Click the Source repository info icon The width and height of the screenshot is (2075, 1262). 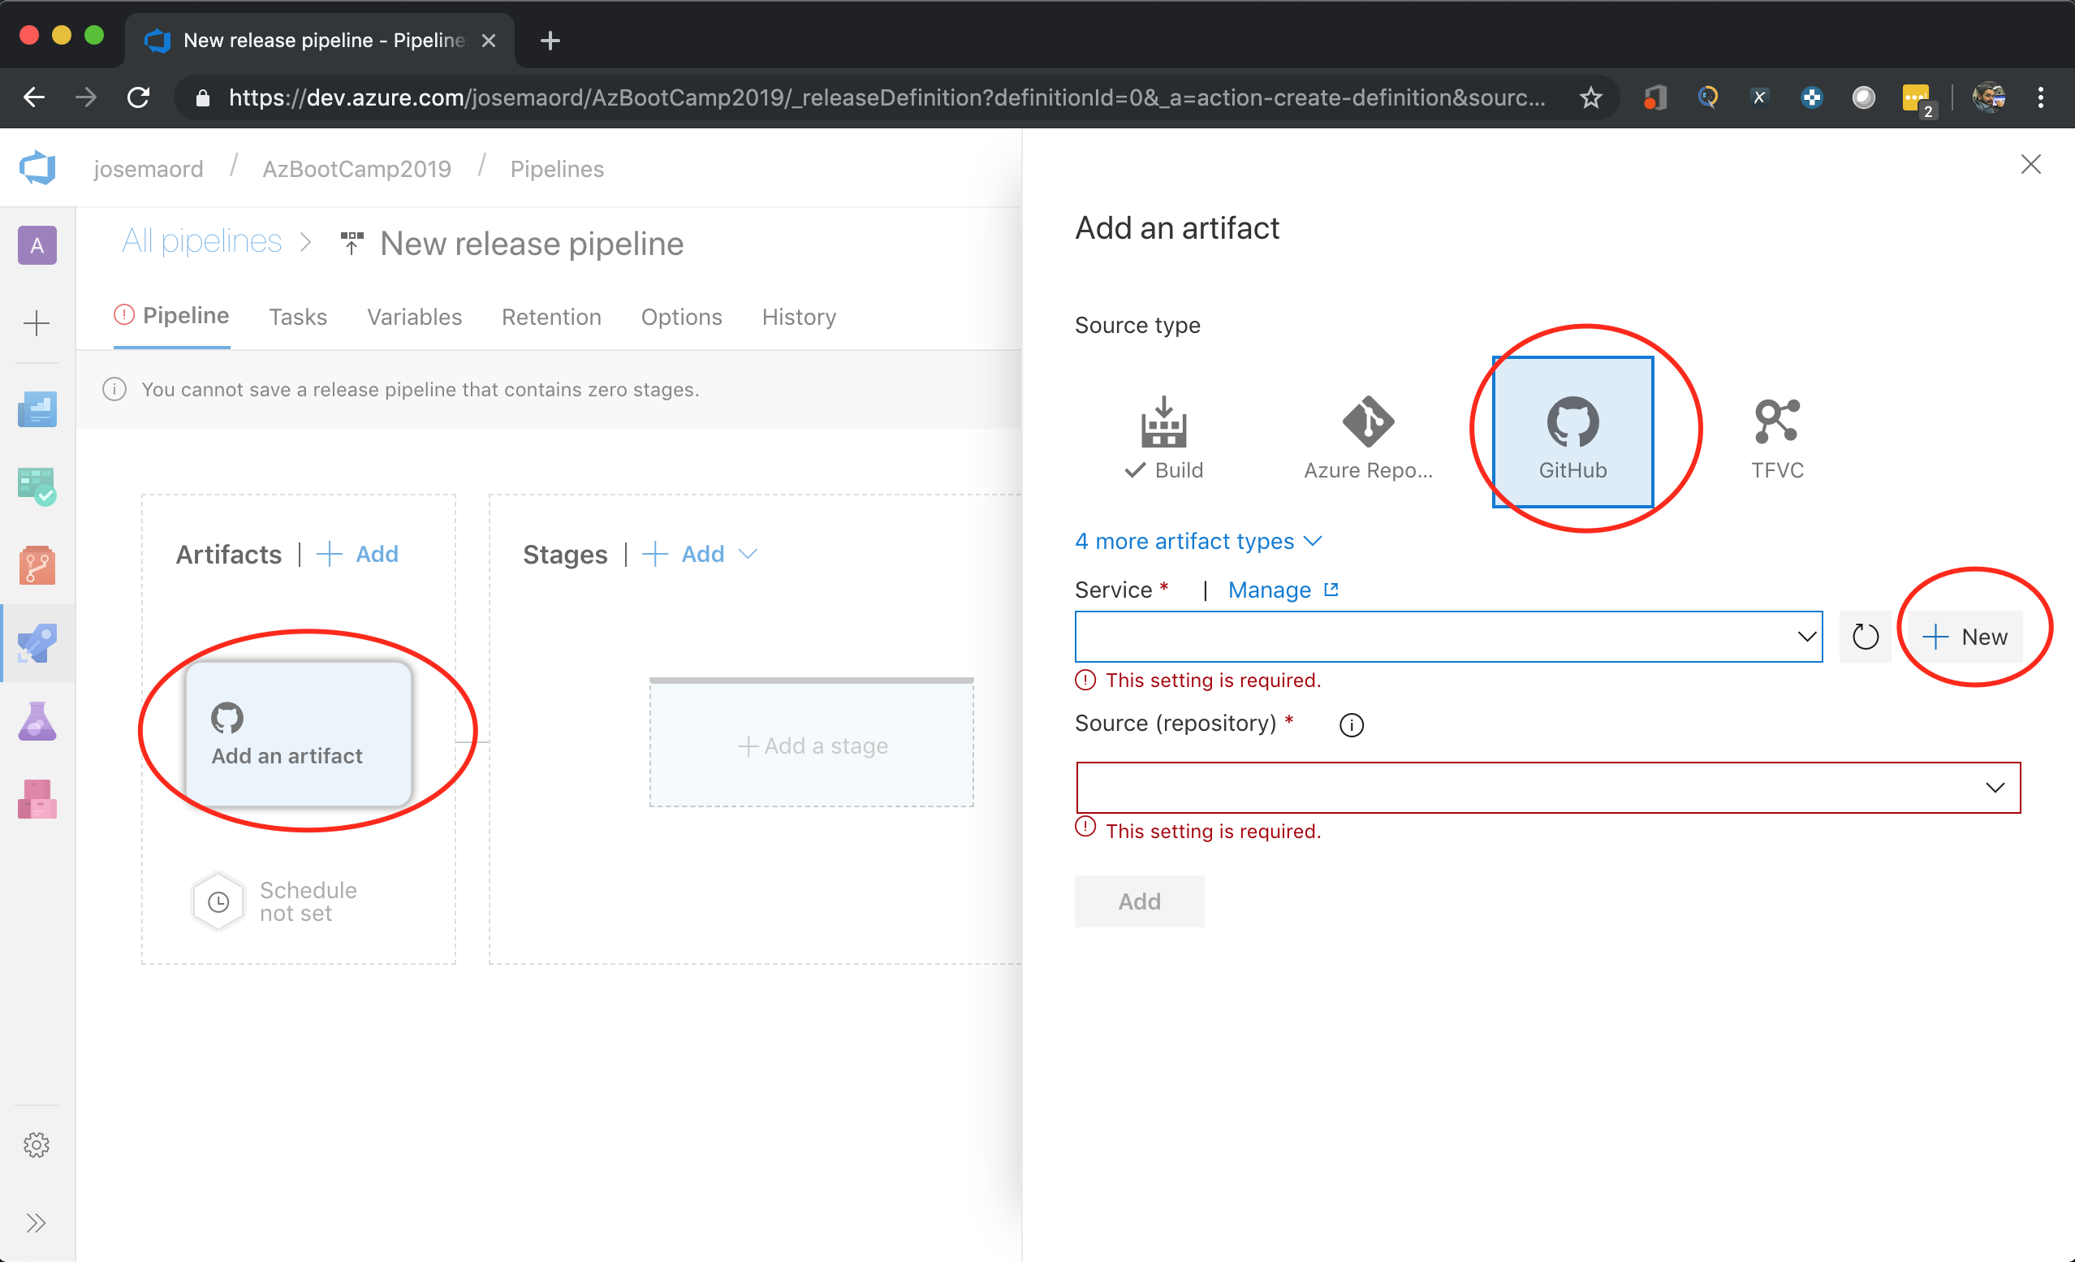1351,725
